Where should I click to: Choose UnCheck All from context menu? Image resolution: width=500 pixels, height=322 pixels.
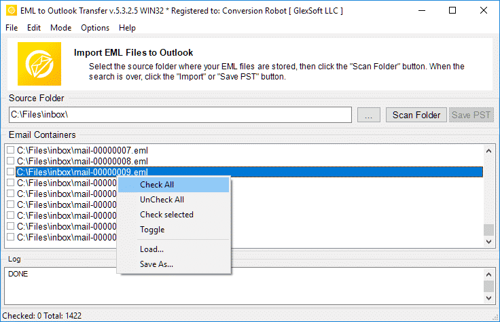[x=173, y=200]
